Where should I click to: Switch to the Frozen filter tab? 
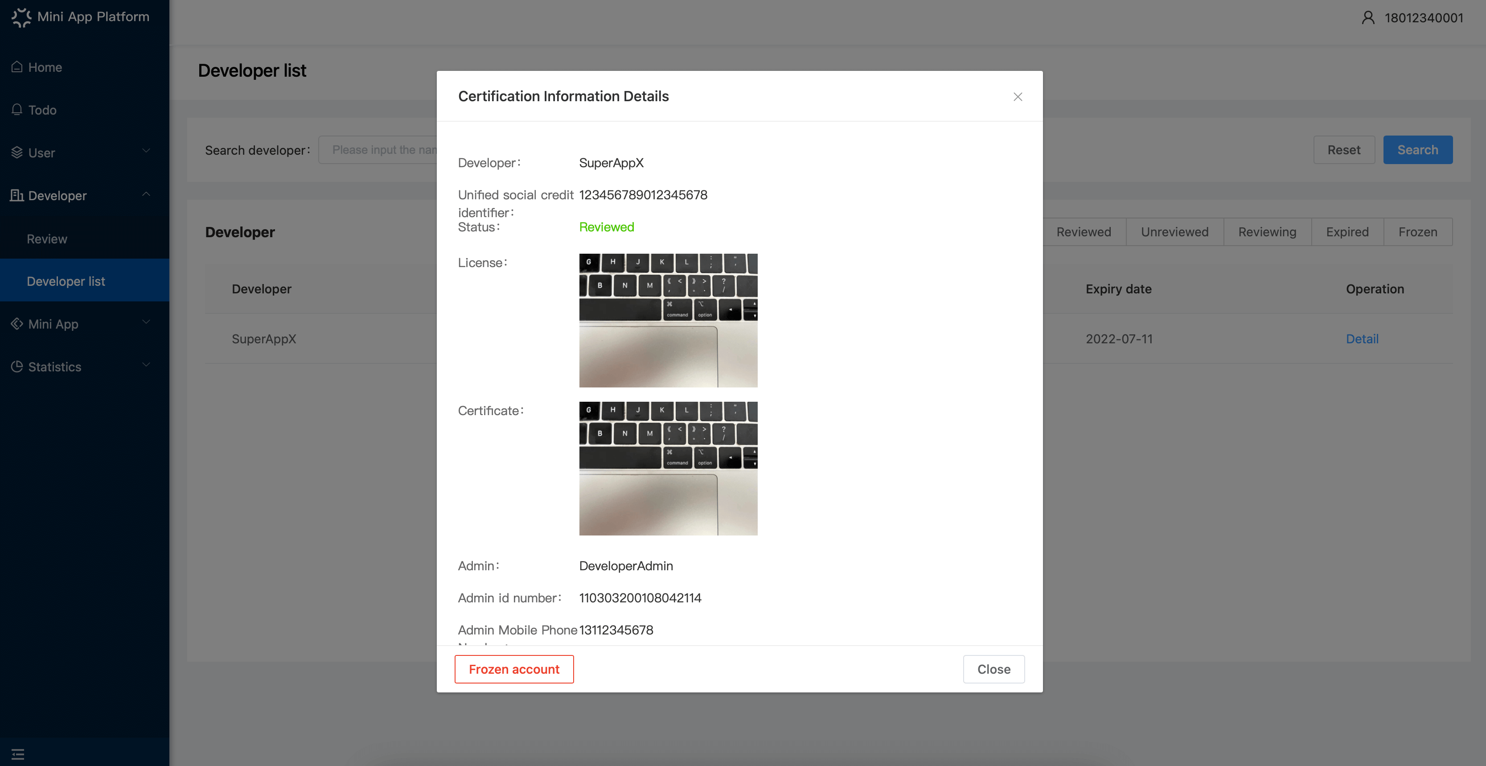[x=1417, y=232]
